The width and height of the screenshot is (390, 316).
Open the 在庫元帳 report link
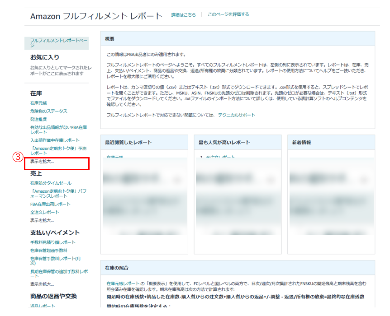[x=38, y=103]
